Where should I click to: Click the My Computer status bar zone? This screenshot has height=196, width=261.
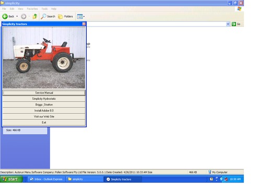(x=218, y=172)
